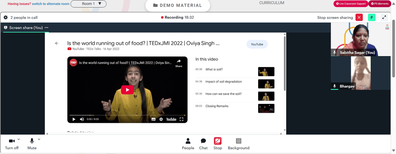Image resolution: width=396 pixels, height=154 pixels.
Task: Open the People panel
Action: [188, 144]
